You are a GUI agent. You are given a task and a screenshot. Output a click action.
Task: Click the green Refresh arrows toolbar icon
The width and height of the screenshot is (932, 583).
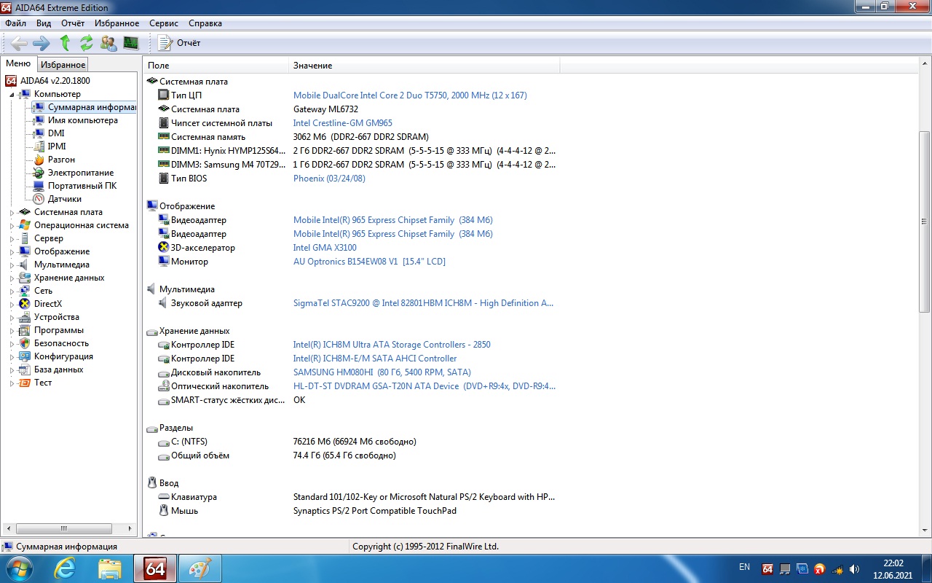[x=87, y=43]
